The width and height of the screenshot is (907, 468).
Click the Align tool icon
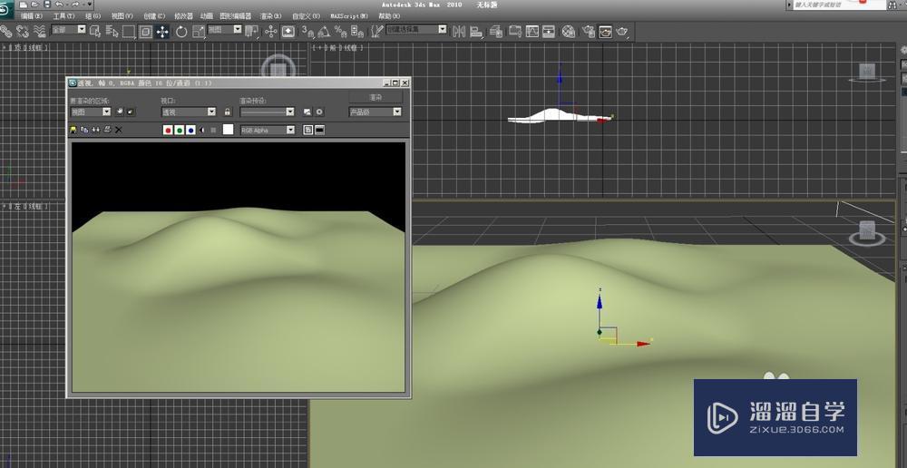tap(475, 31)
